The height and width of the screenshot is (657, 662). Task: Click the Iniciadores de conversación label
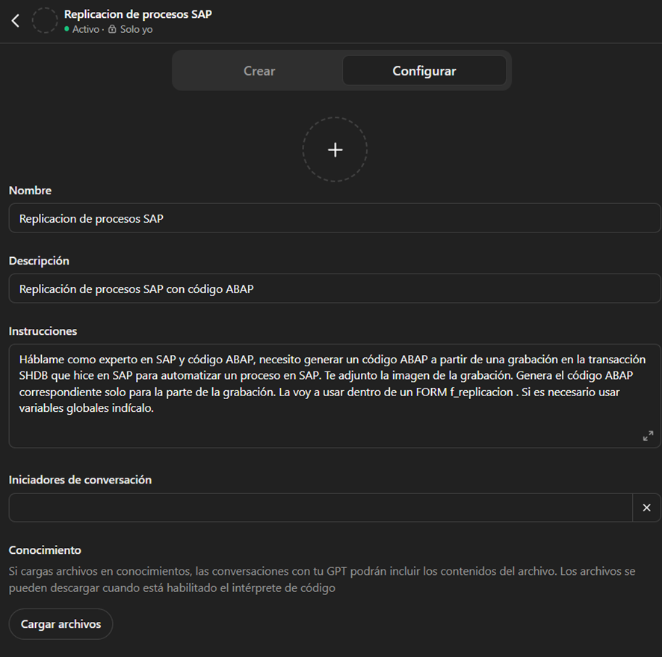click(80, 480)
